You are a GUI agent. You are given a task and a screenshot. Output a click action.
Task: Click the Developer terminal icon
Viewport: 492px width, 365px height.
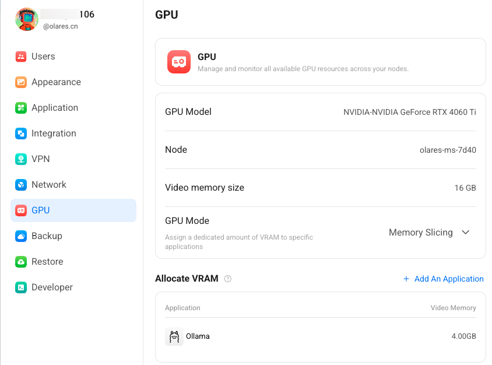coord(20,287)
